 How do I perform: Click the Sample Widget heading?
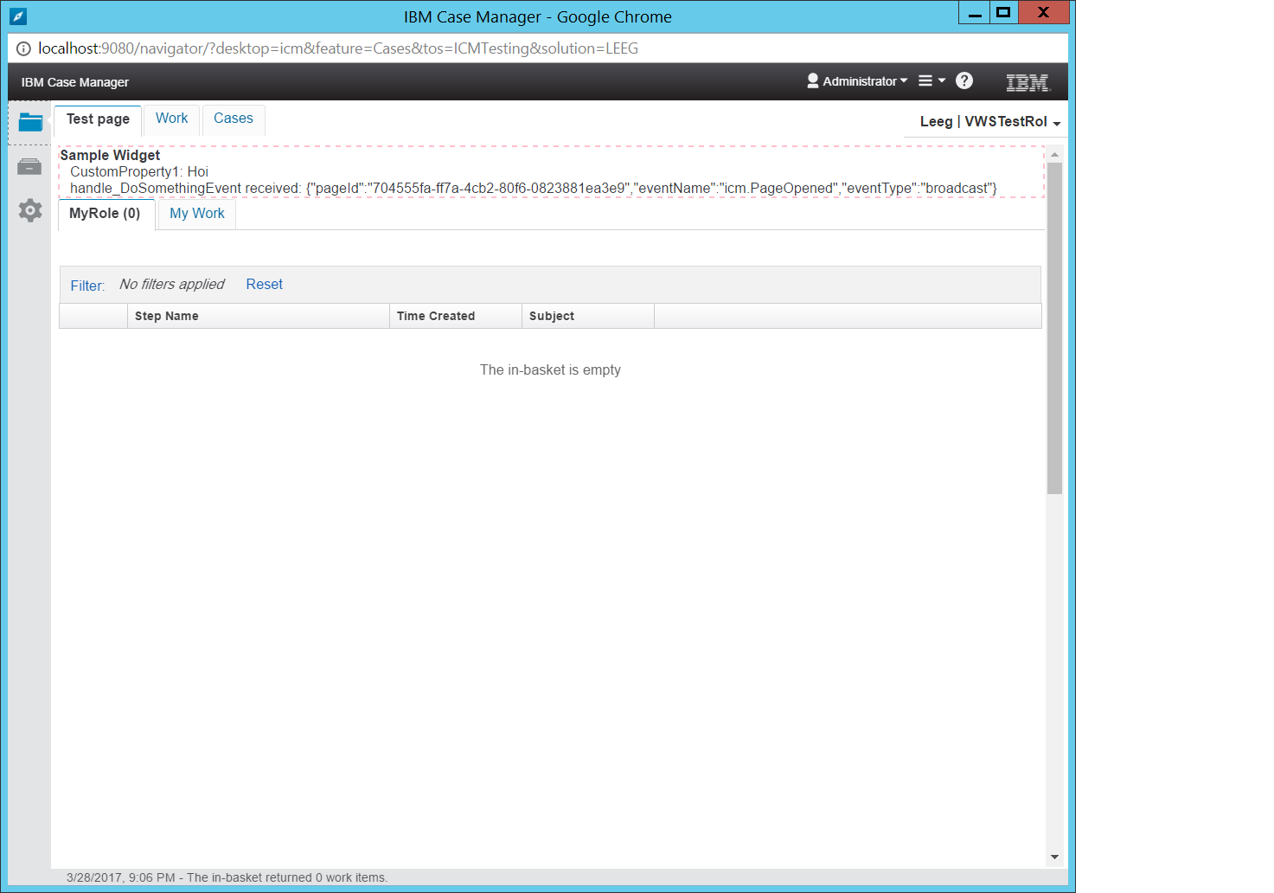[110, 156]
